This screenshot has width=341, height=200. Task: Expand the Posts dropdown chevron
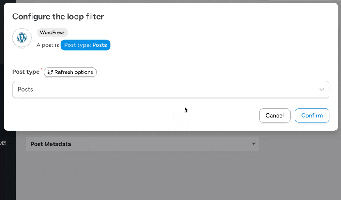pyautogui.click(x=322, y=90)
